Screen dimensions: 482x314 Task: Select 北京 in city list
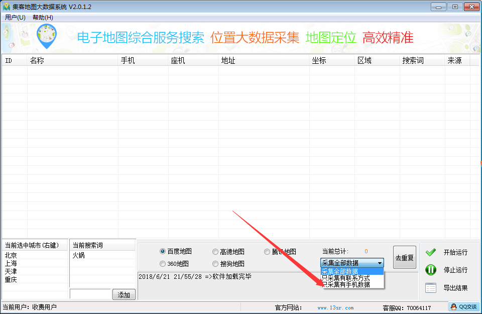[11, 255]
